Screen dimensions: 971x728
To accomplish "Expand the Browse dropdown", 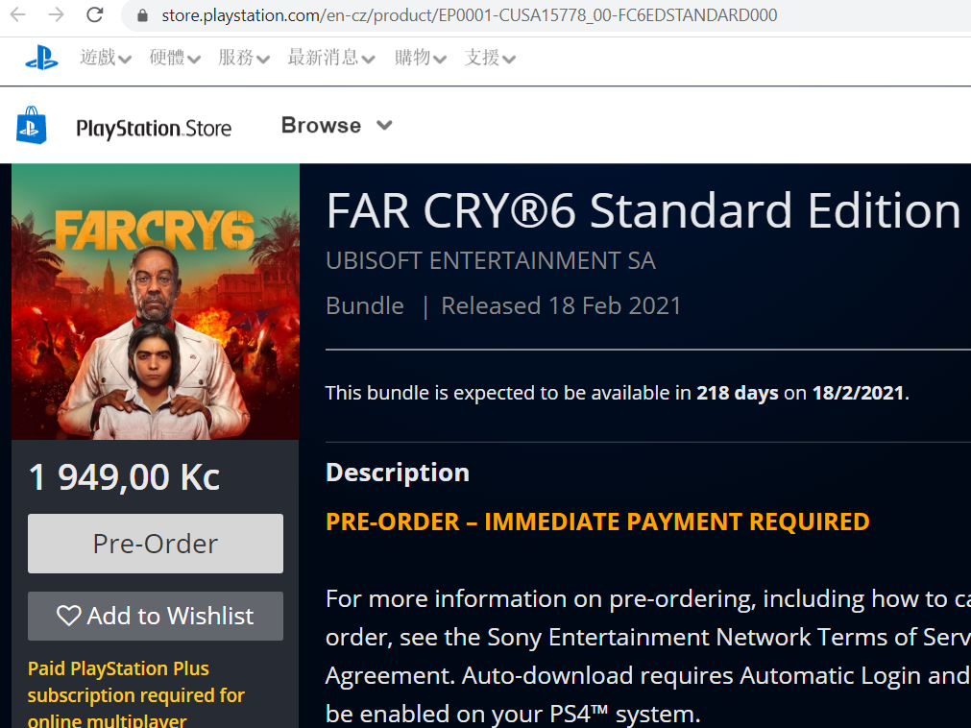I will click(x=337, y=125).
